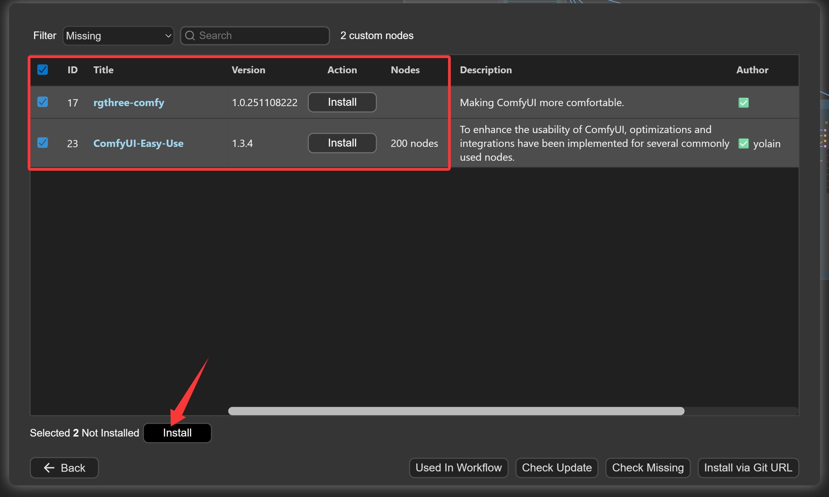Click the Author column header
This screenshot has width=829, height=497.
(x=752, y=70)
